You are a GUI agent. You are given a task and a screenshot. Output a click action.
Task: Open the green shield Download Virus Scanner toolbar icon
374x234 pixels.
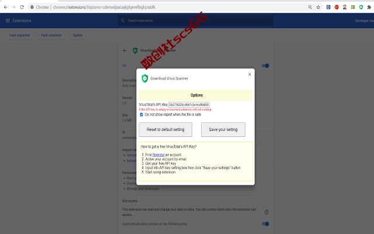coord(361,7)
